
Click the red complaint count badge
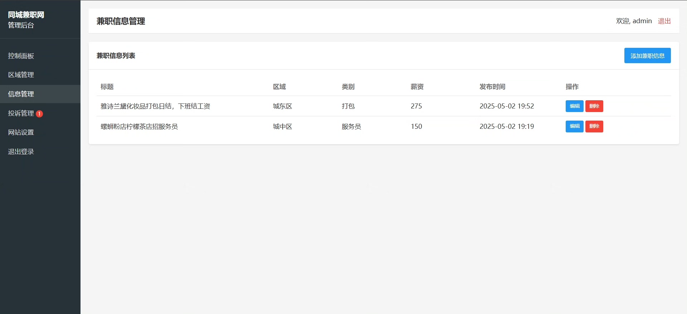tap(39, 114)
